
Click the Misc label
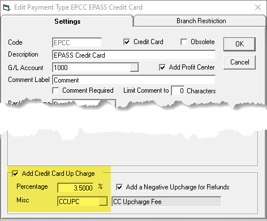point(23,200)
